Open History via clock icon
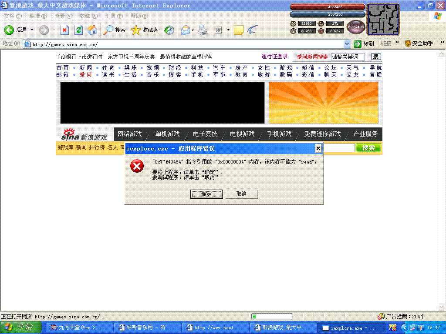 pyautogui.click(x=169, y=30)
